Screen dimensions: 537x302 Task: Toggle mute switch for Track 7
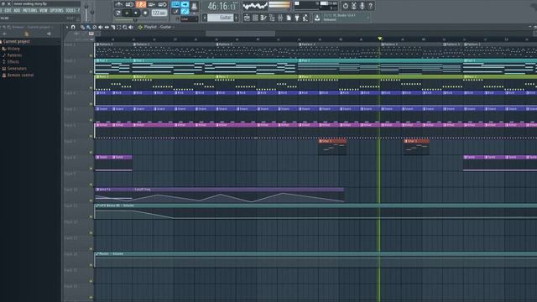tap(91, 152)
